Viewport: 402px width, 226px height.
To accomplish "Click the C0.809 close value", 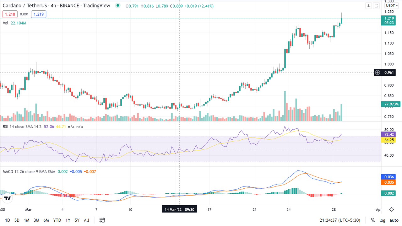I will pos(177,6).
